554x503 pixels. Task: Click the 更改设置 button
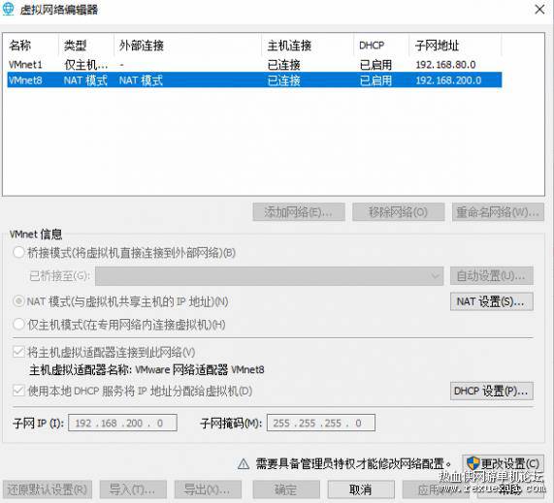(x=504, y=463)
